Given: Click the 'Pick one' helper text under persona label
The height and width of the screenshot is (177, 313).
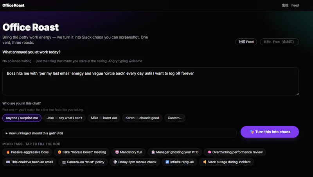Looking at the screenshot, I should coord(43,110).
